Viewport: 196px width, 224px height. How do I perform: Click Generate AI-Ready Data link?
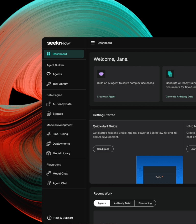(x=179, y=97)
